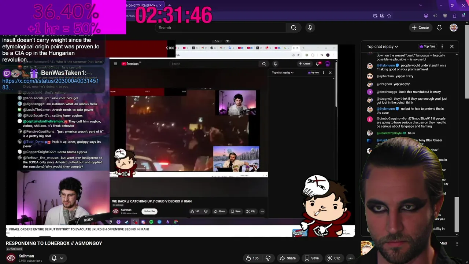Open more actions beside the Clip button

click(x=350, y=258)
